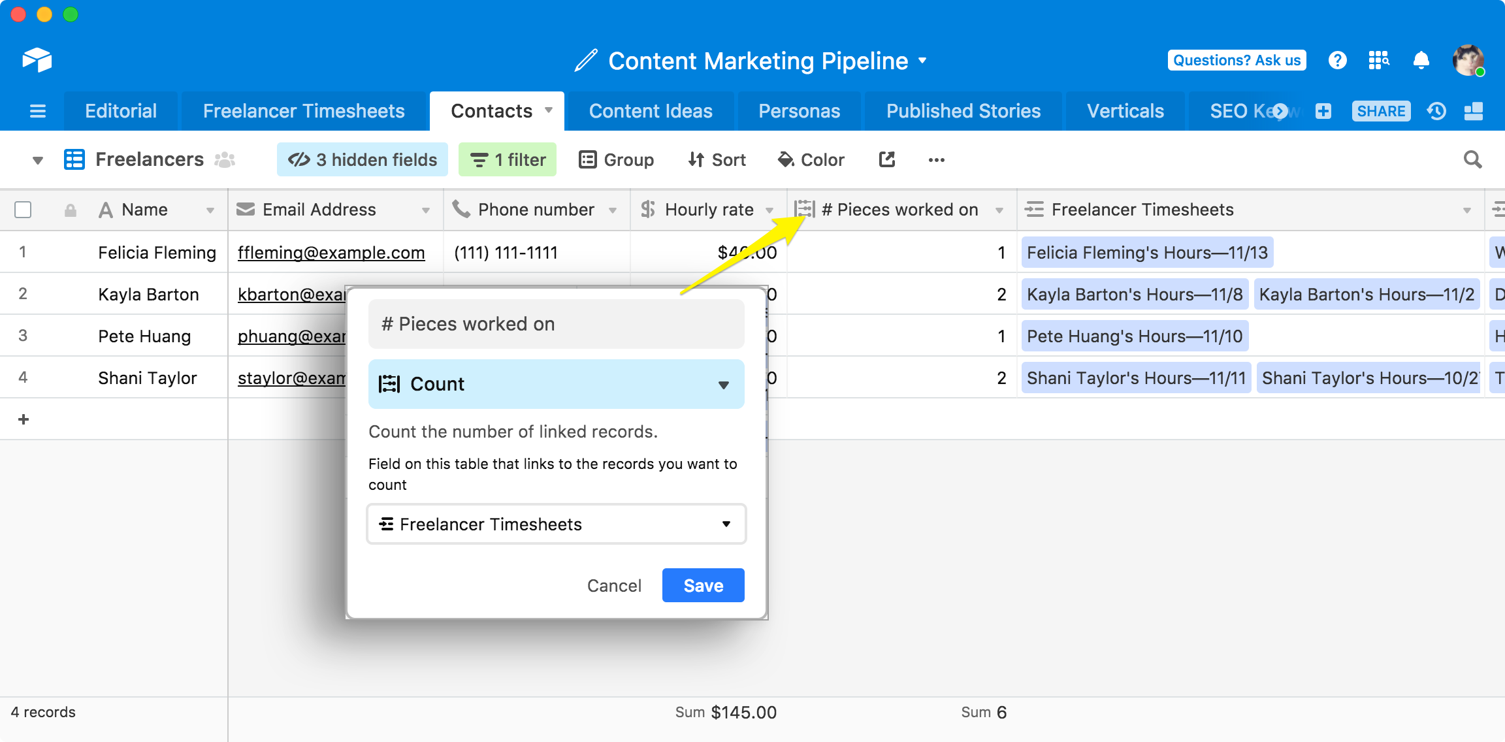Open Shani Taylor's Hours—11/11 linked record
The width and height of the screenshot is (1505, 742).
tap(1137, 378)
